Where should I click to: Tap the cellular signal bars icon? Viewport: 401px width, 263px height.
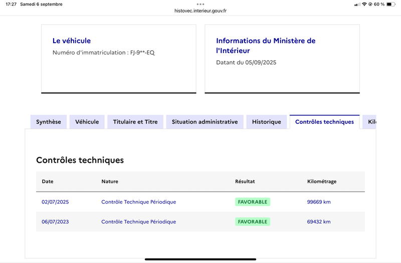(357, 5)
